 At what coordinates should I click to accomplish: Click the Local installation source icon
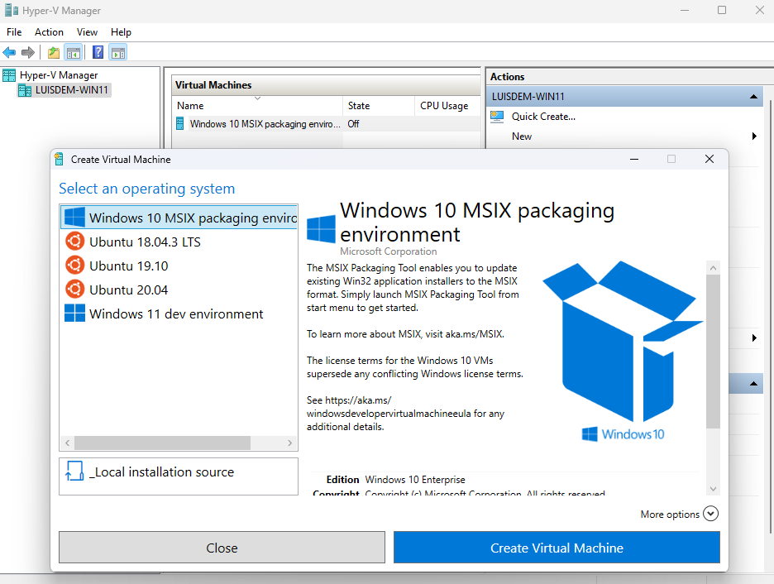(x=74, y=472)
